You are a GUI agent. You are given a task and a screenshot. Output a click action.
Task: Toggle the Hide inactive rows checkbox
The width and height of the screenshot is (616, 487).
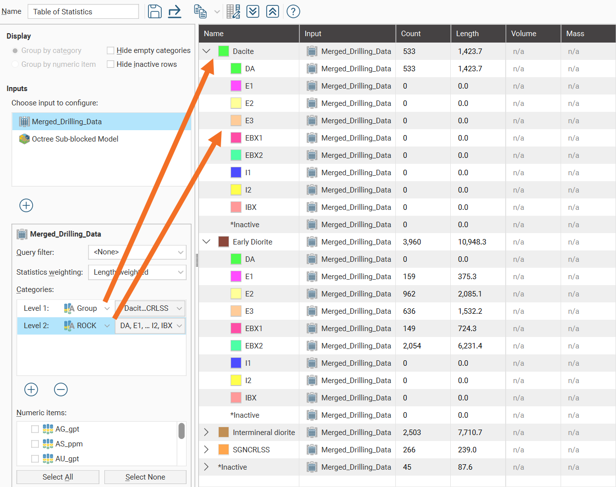pyautogui.click(x=111, y=64)
